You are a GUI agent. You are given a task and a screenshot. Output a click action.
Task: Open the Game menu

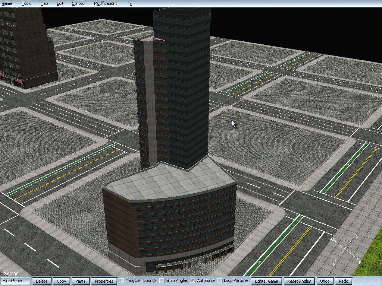(7, 3)
